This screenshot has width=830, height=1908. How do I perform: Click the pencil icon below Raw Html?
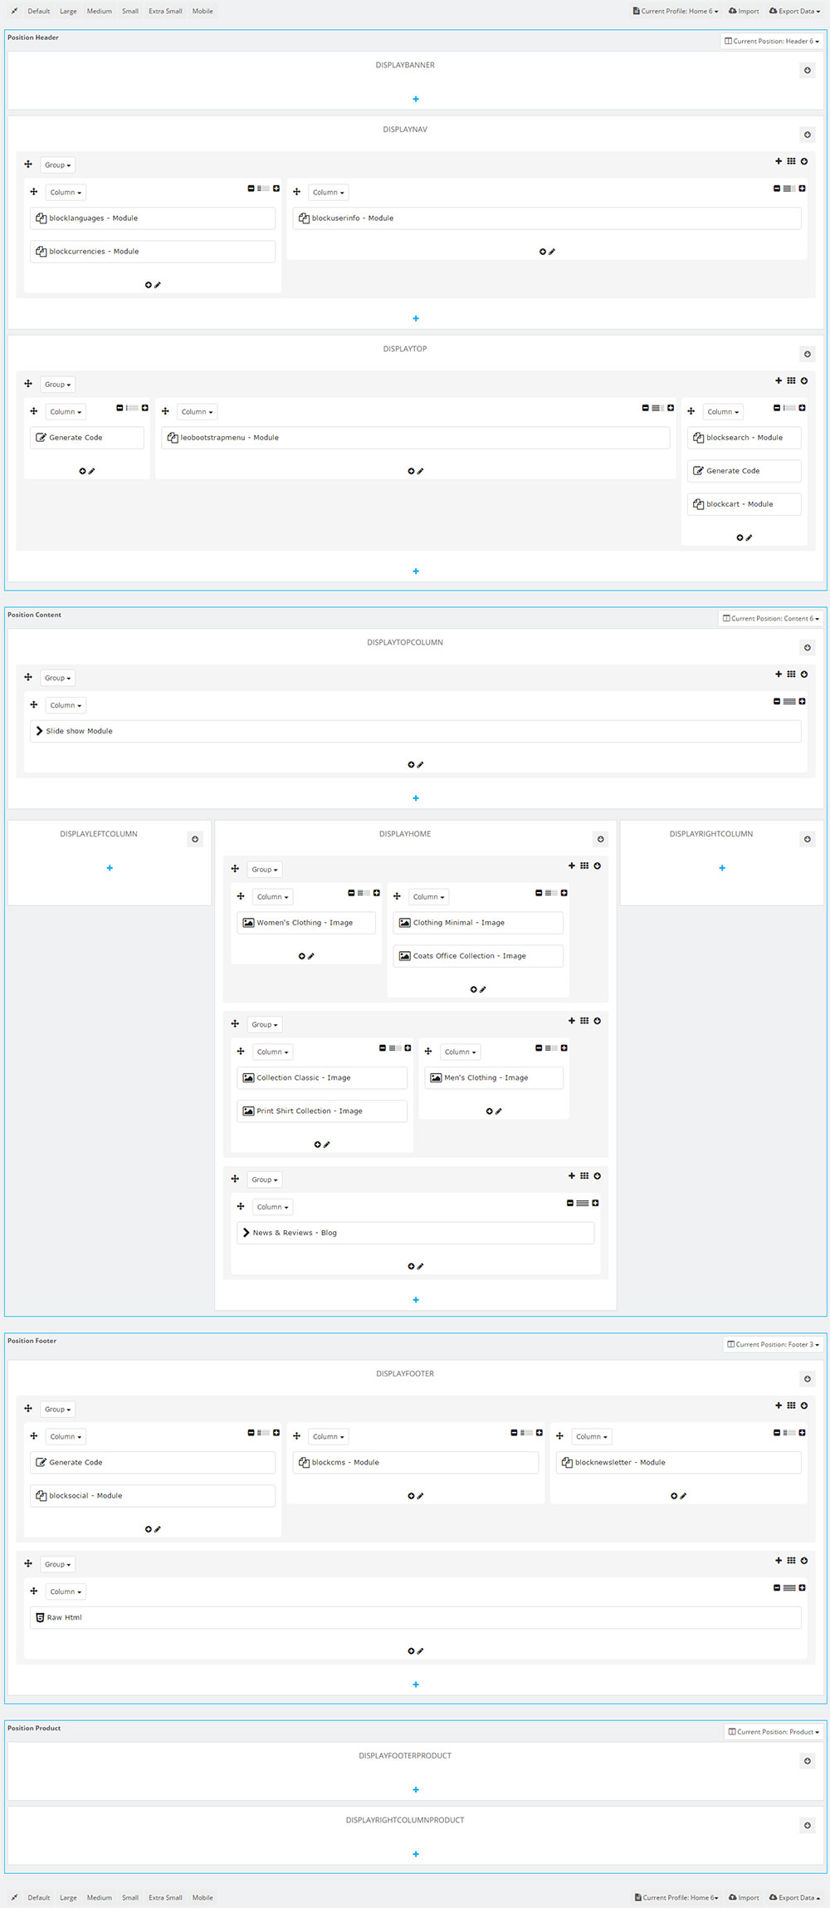420,1650
